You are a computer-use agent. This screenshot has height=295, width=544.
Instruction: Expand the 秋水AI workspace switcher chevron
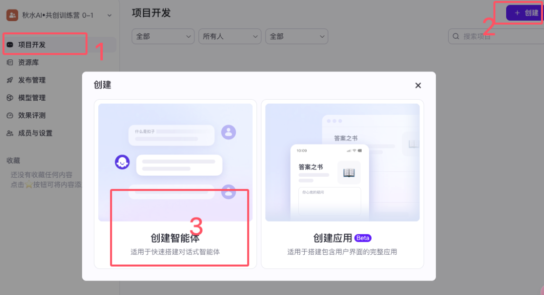(110, 15)
